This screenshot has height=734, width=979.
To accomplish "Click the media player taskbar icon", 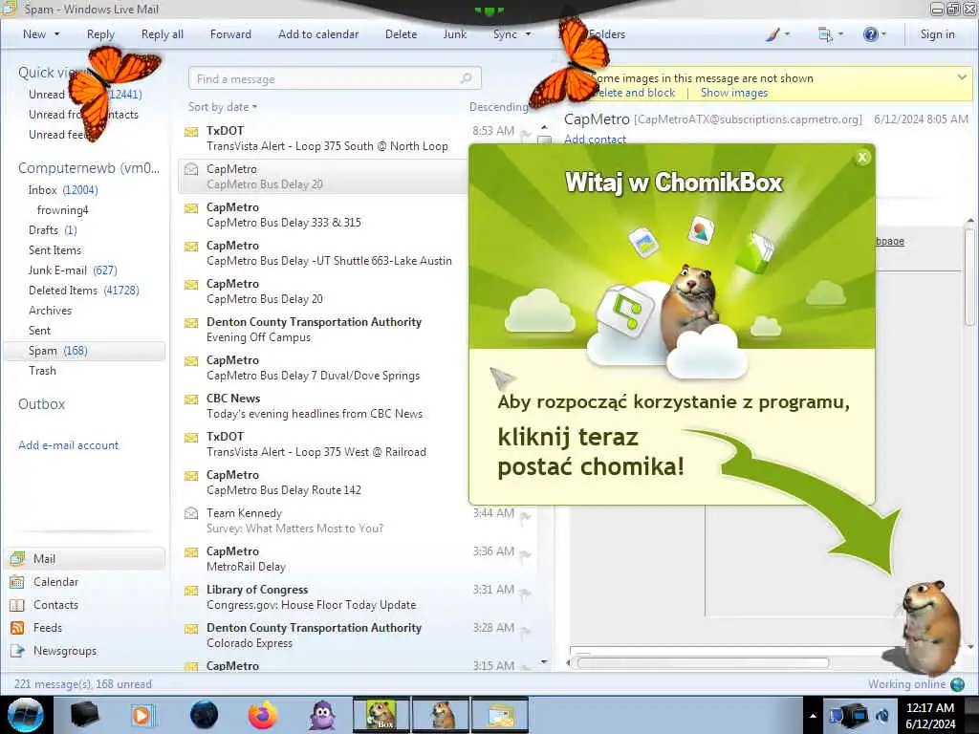I will point(143,715).
